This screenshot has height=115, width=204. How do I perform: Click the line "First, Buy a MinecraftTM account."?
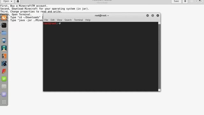click(x=24, y=6)
